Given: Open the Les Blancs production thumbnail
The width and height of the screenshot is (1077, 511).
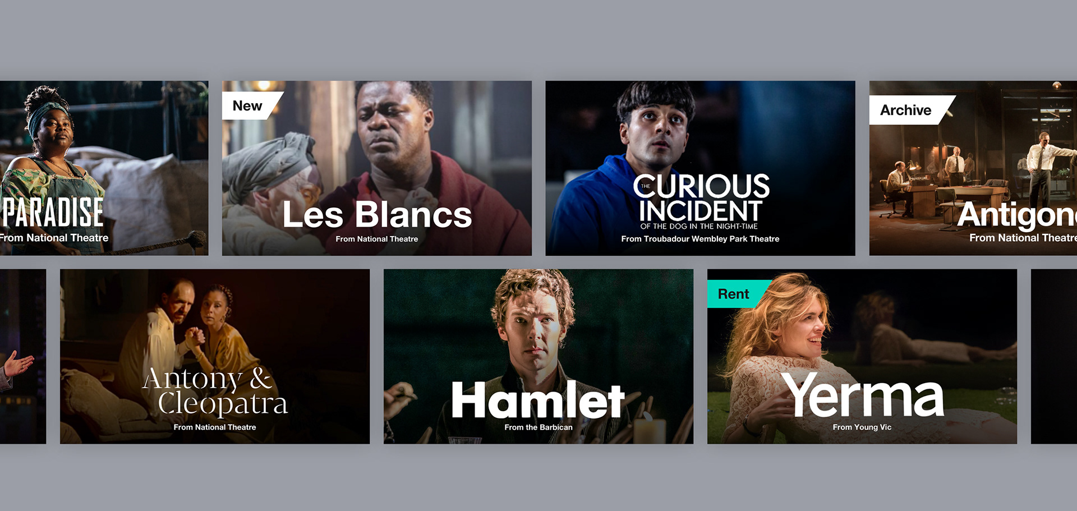Looking at the screenshot, I should (376, 168).
